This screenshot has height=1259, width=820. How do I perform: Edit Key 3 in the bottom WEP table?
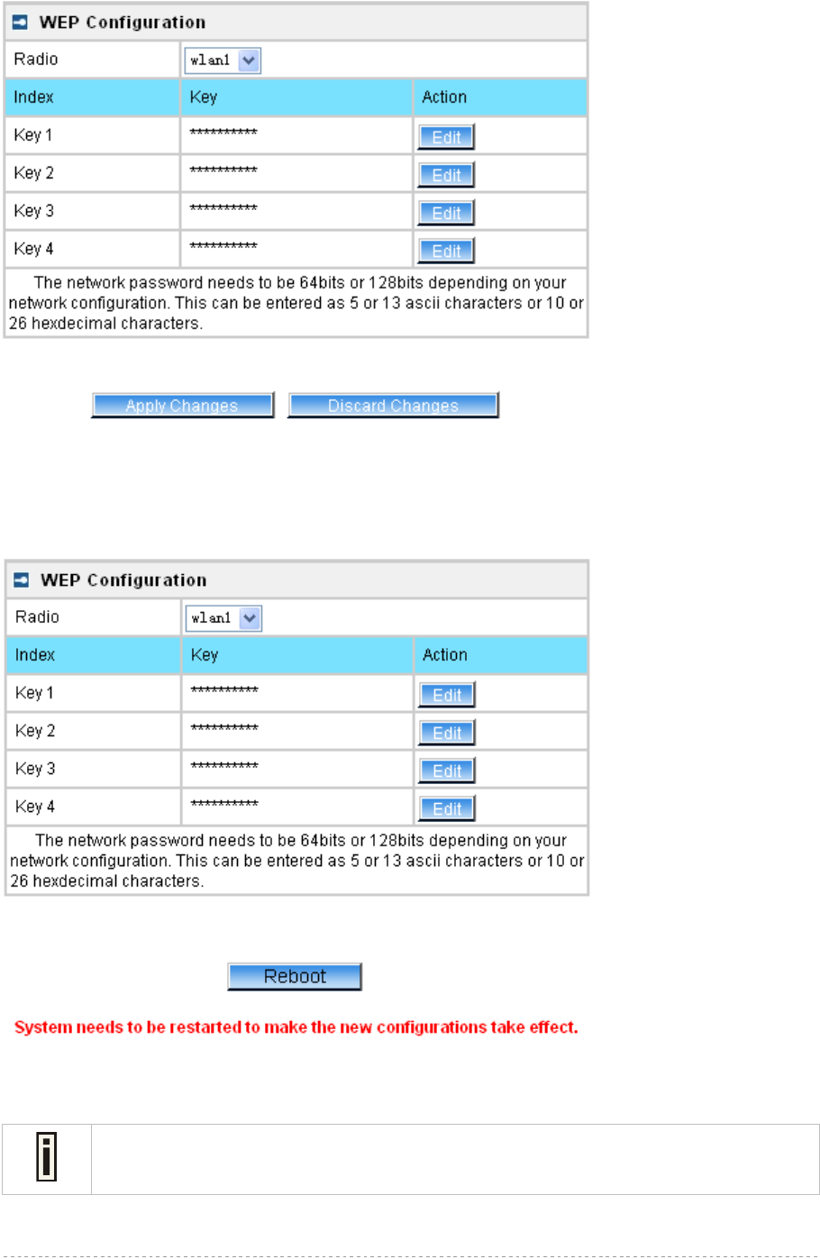[447, 771]
